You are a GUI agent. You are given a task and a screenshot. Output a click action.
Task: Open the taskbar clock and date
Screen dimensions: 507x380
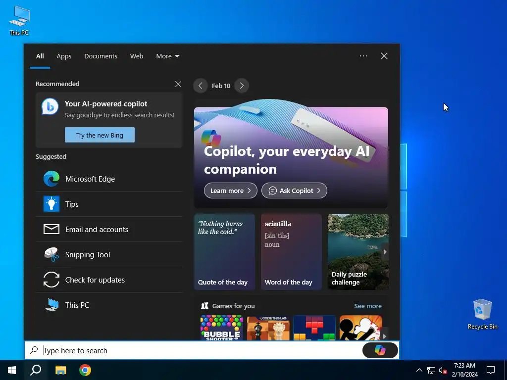[464, 370]
